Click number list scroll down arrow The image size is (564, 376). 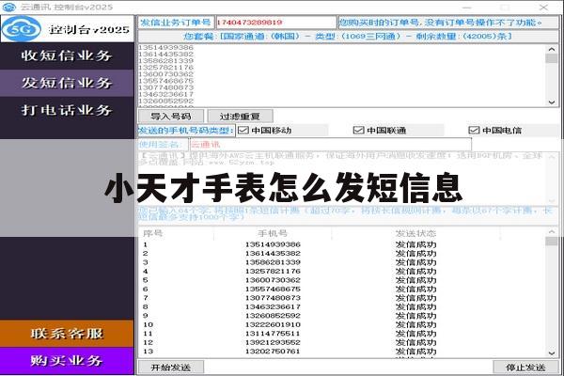(552, 102)
